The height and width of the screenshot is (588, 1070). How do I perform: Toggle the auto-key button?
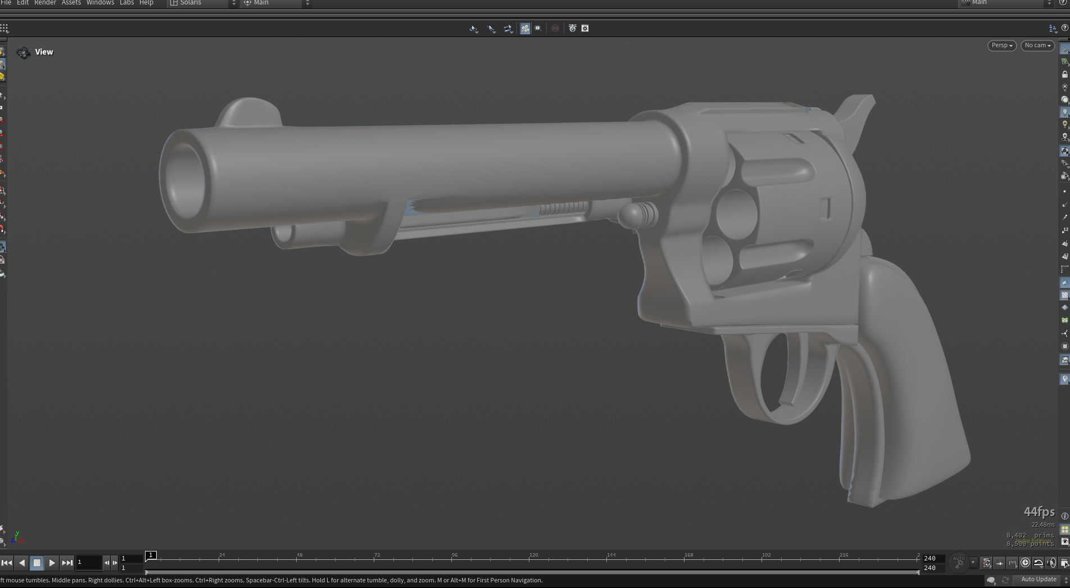click(x=959, y=562)
